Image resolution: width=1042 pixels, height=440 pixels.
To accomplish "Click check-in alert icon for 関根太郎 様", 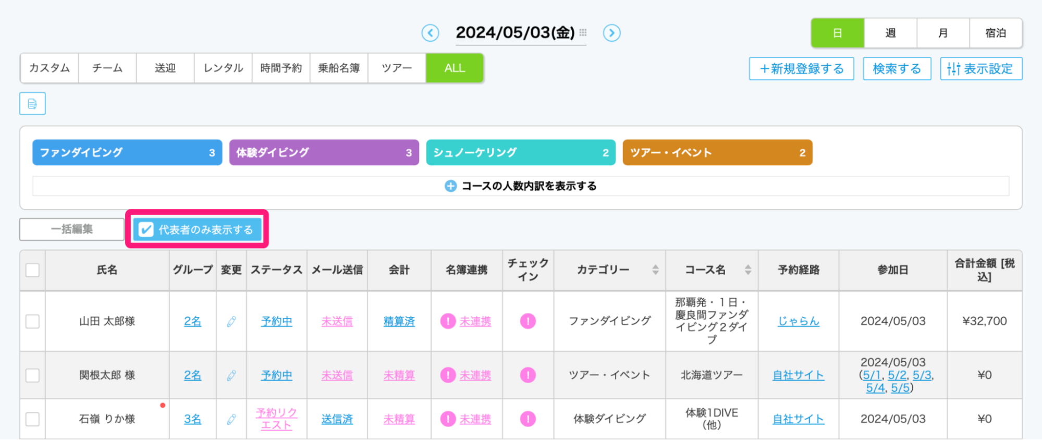I will click(528, 375).
